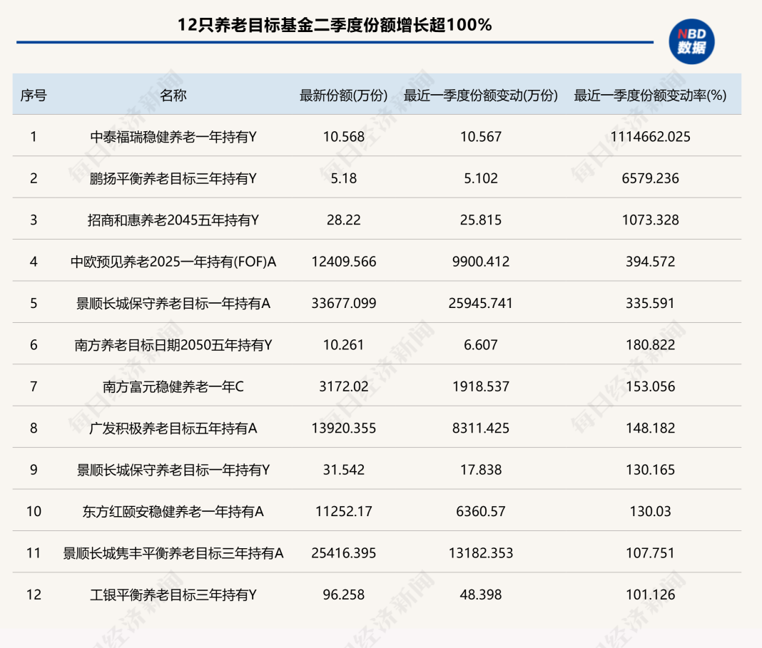Click the latest share value 25416.395

click(344, 553)
